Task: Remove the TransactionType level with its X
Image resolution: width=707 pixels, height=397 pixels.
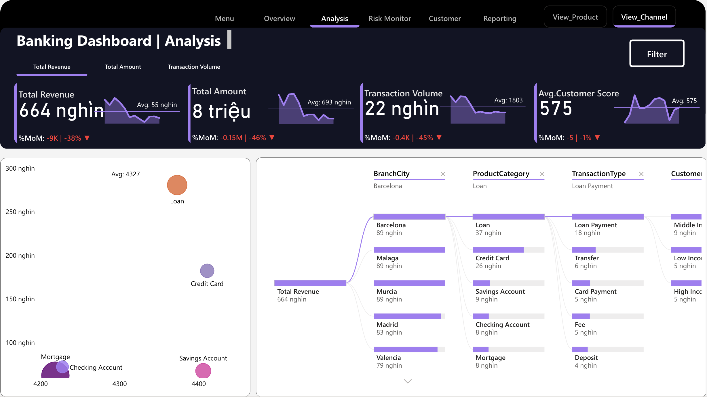Action: (x=641, y=174)
